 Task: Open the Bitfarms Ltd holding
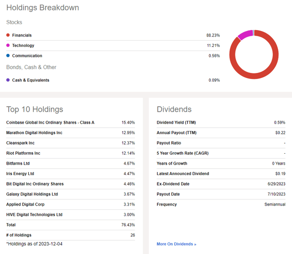(18, 163)
